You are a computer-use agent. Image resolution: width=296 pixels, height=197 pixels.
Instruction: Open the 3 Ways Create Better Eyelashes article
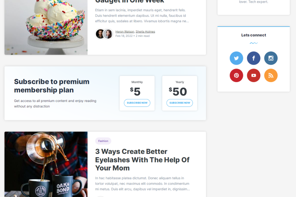(142, 160)
